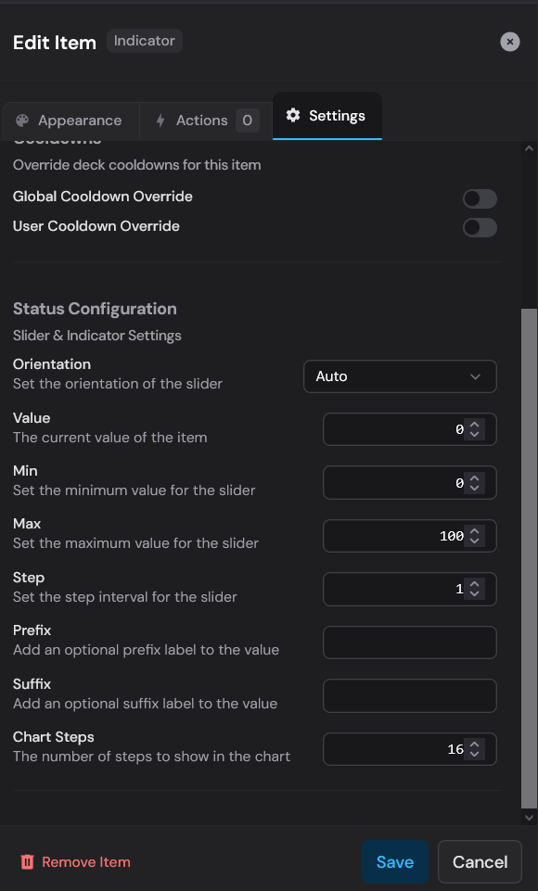538x891 pixels.
Task: Click the Remove Item action
Action: point(84,861)
